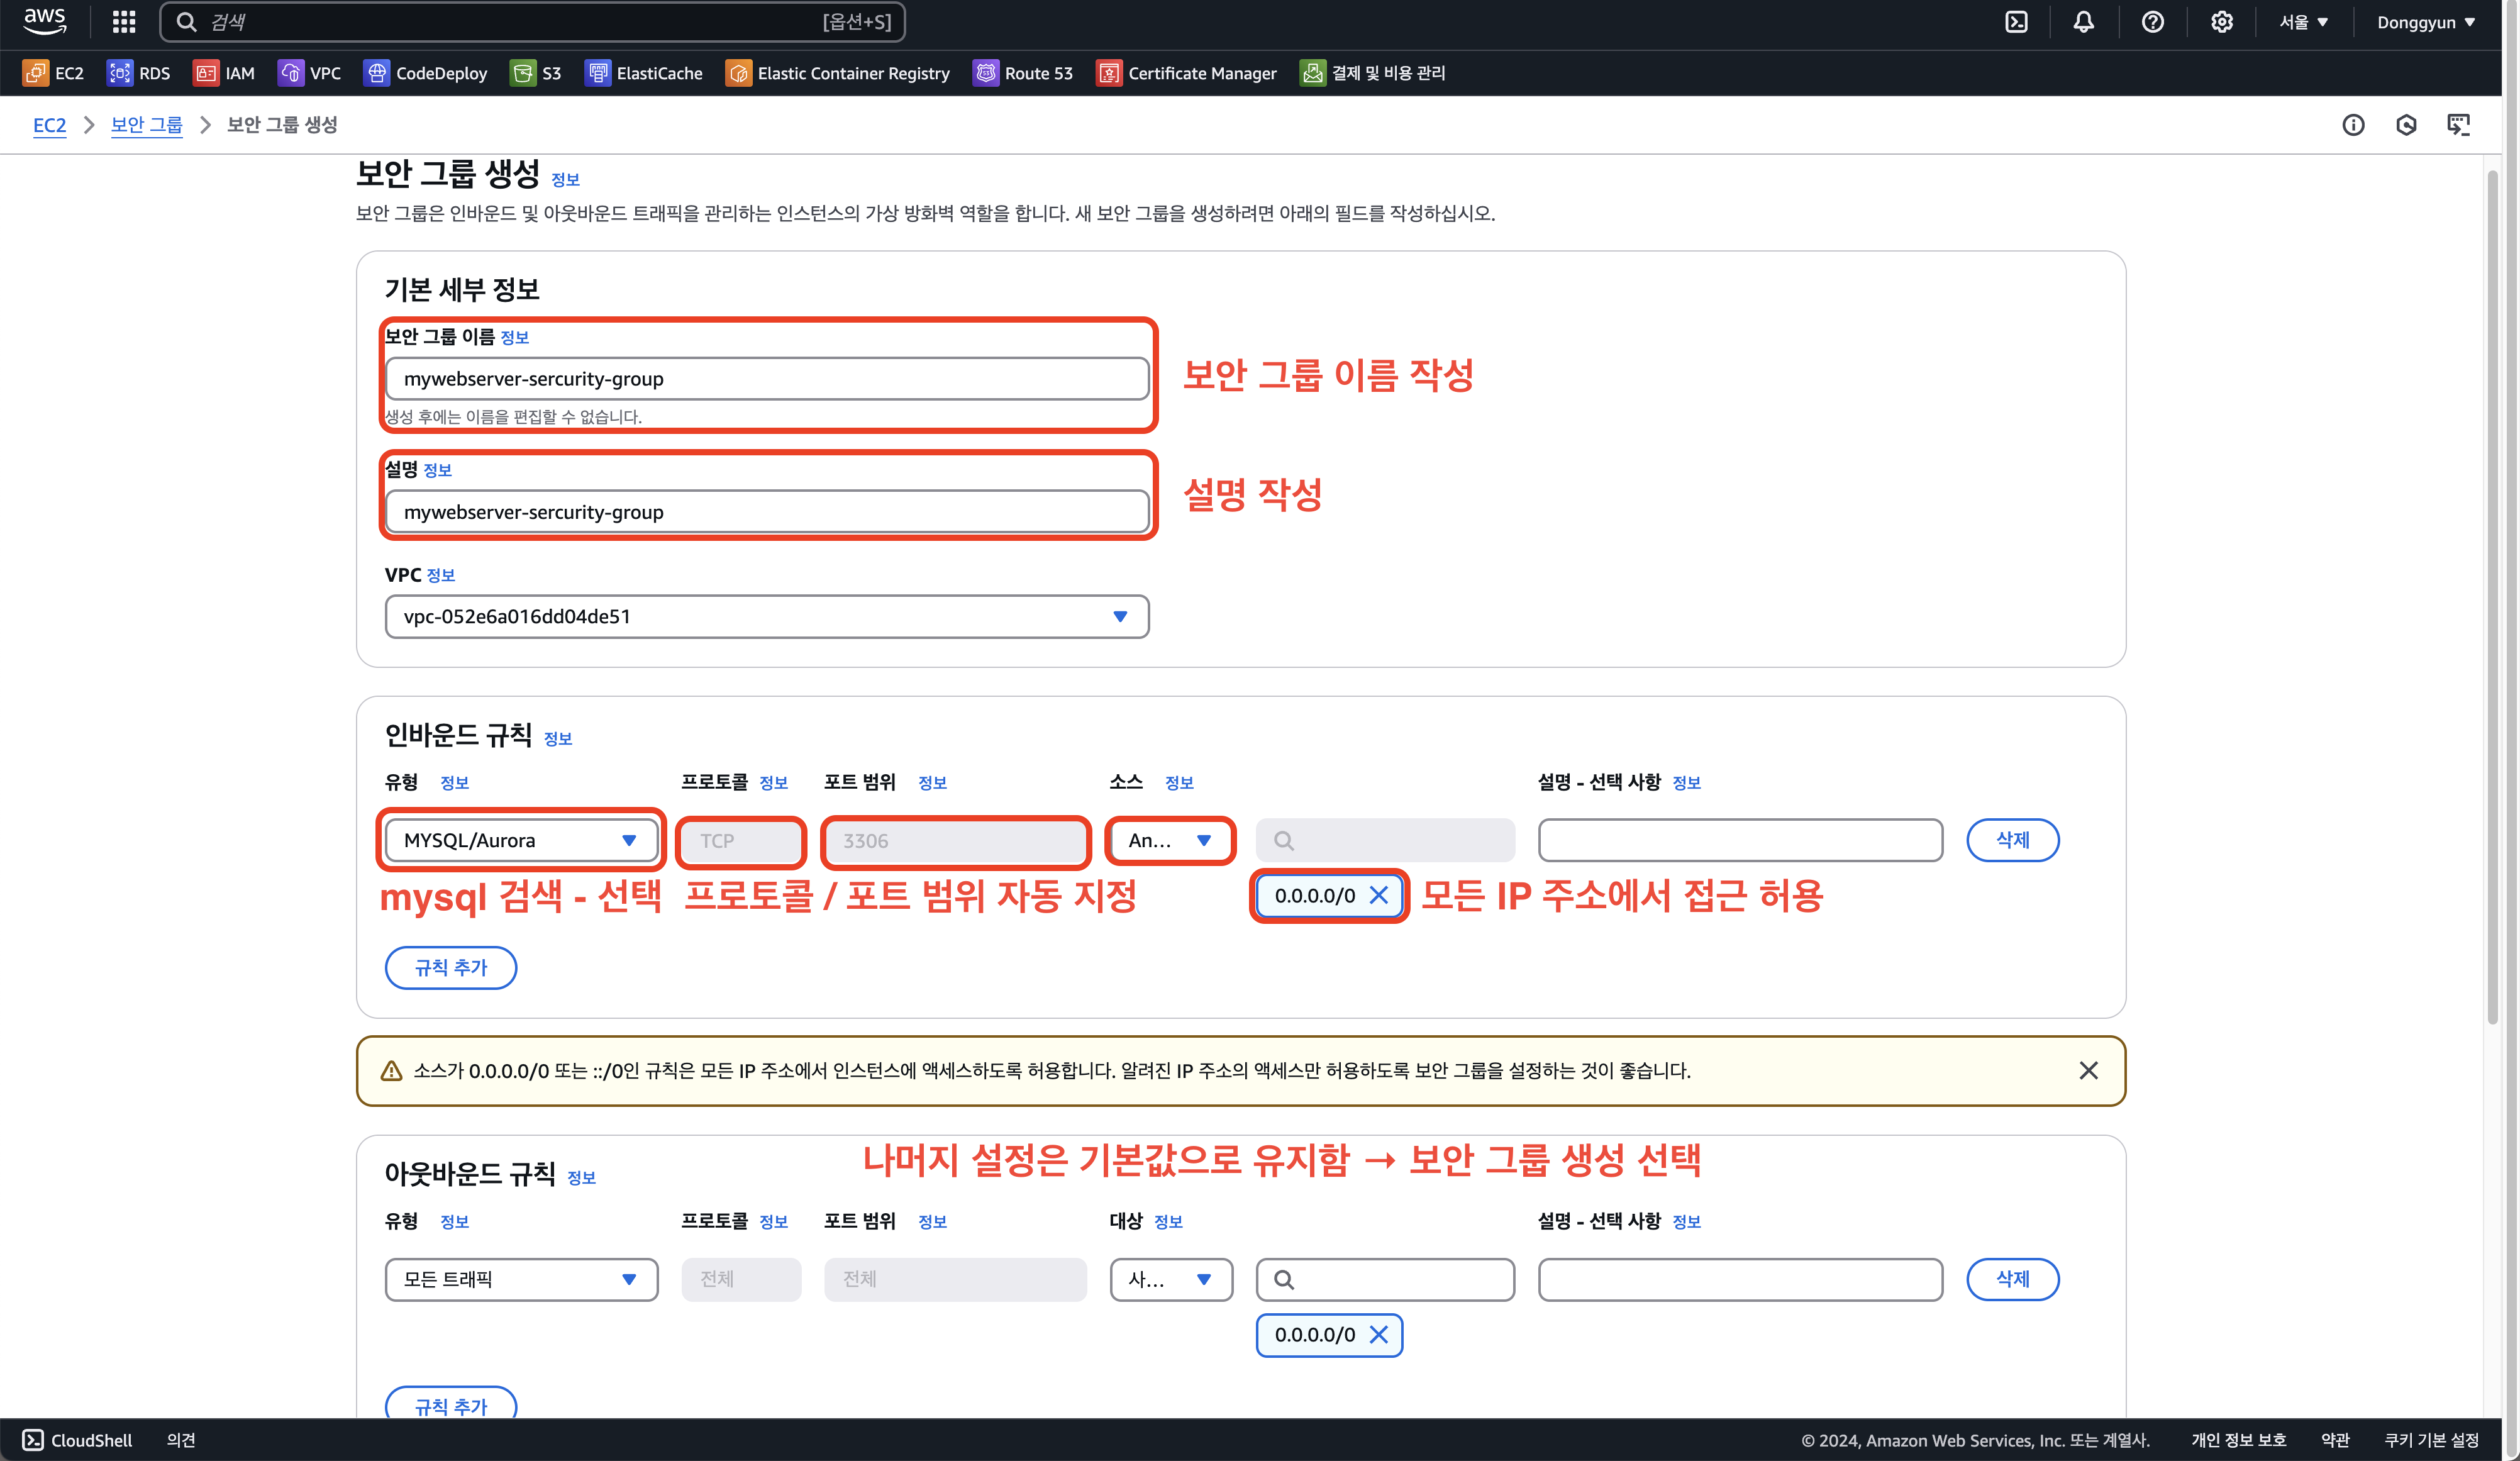Open the S3 service shortcut
Viewport: 2520px width, 1461px height.
tap(536, 73)
